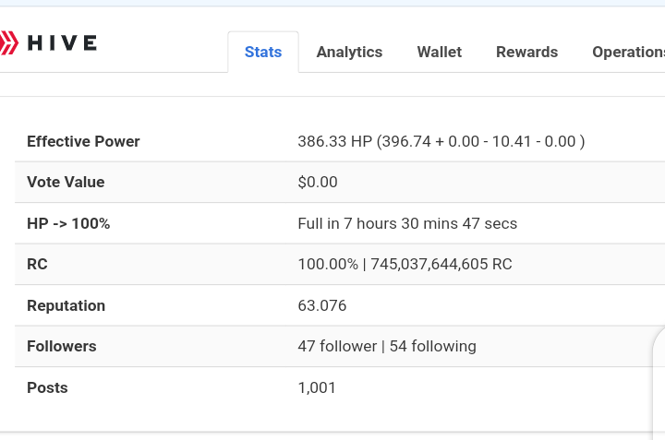Click the Followers label
665x440 pixels.
(x=62, y=346)
